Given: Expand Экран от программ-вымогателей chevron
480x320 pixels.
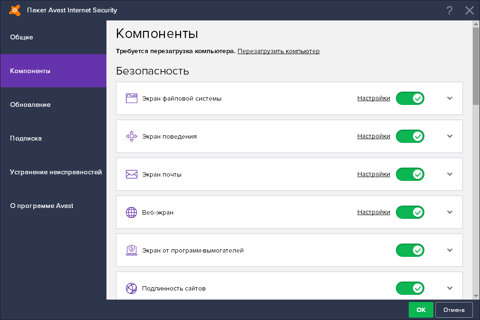Looking at the screenshot, I should coord(450,250).
